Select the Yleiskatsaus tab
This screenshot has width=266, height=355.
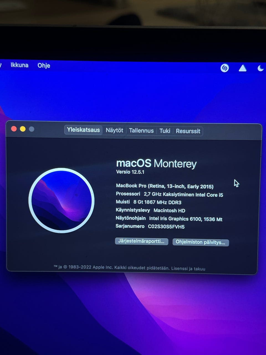tap(83, 130)
